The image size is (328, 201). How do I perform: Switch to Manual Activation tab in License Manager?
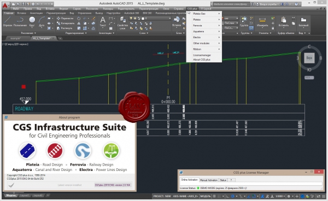pyautogui.click(x=209, y=180)
